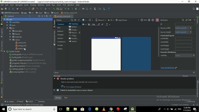
Task: Open Palette settings gear icon
Action: [x=75, y=20]
